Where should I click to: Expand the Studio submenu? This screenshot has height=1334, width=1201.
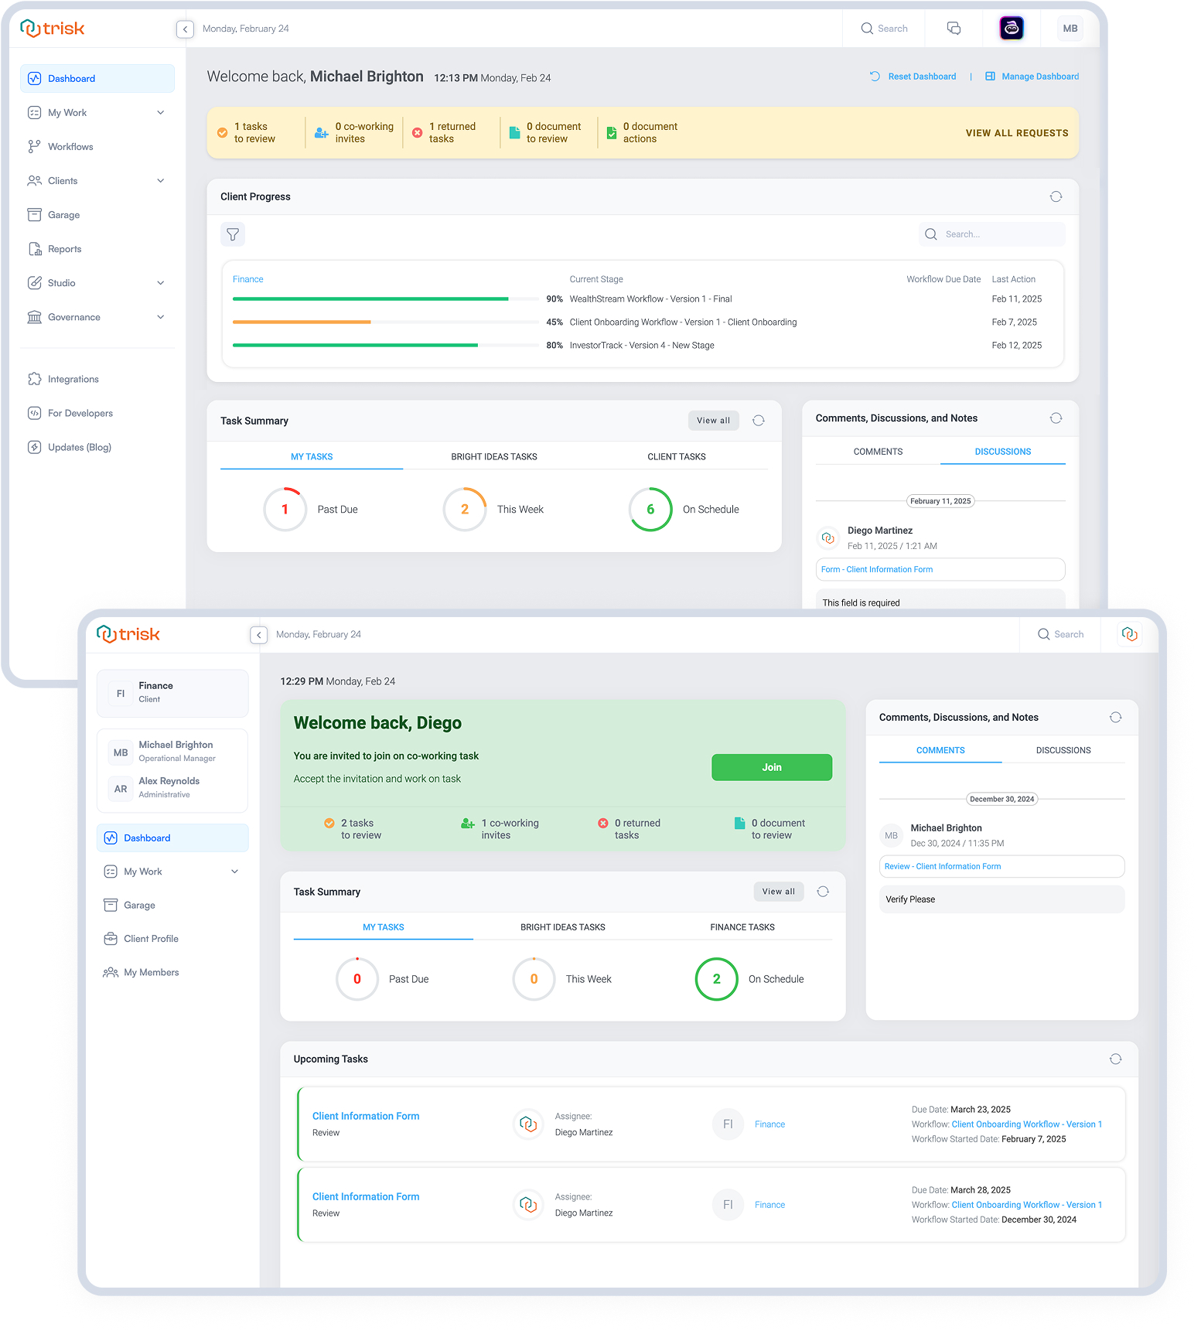tap(161, 283)
